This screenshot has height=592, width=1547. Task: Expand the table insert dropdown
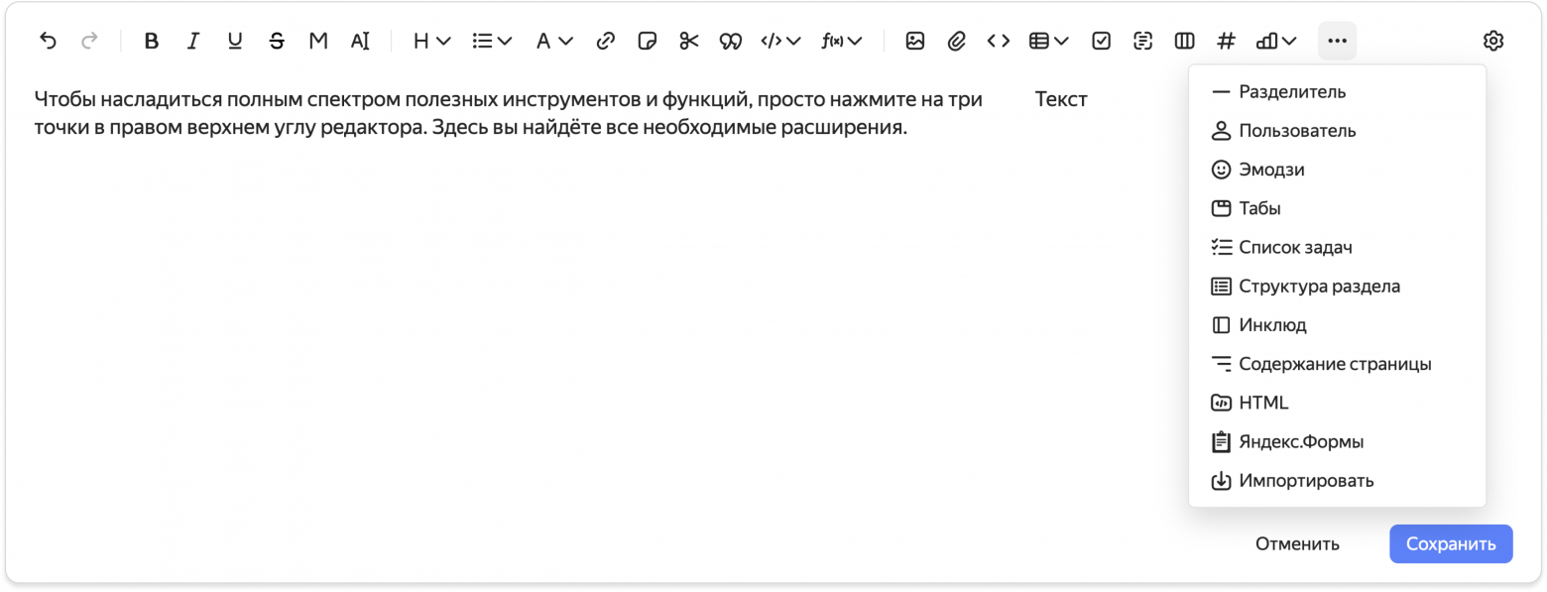click(1051, 41)
